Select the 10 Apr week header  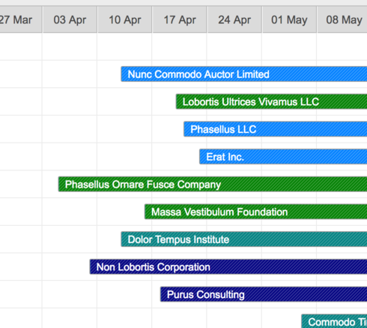point(124,20)
